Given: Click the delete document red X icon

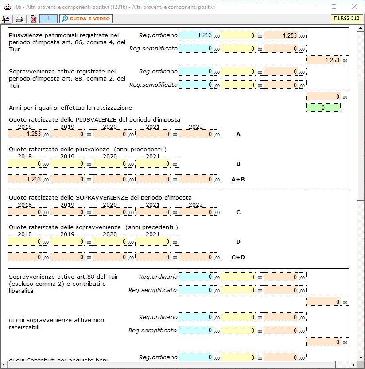Looking at the screenshot, I should [34, 19].
